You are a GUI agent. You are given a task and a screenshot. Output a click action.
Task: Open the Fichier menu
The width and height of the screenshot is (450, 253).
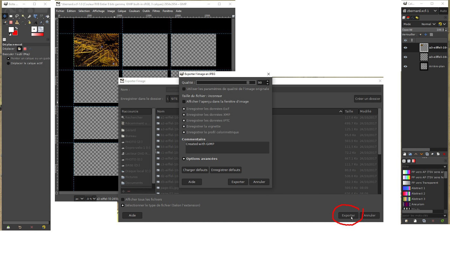click(x=60, y=11)
